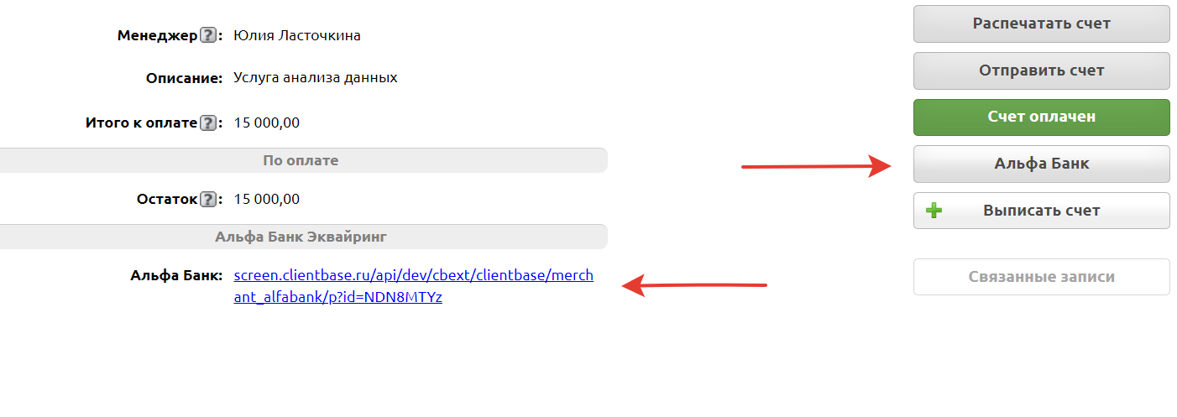The image size is (1177, 417).
Task: Click the help icon beside Менеджер
Action: pos(207,36)
